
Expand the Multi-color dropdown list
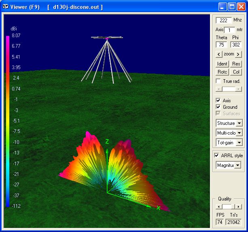(x=239, y=133)
